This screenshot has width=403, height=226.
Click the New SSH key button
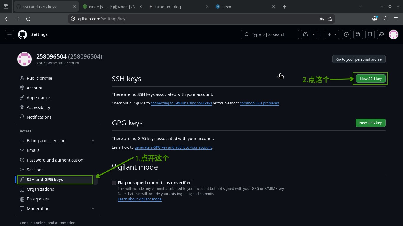pyautogui.click(x=371, y=79)
